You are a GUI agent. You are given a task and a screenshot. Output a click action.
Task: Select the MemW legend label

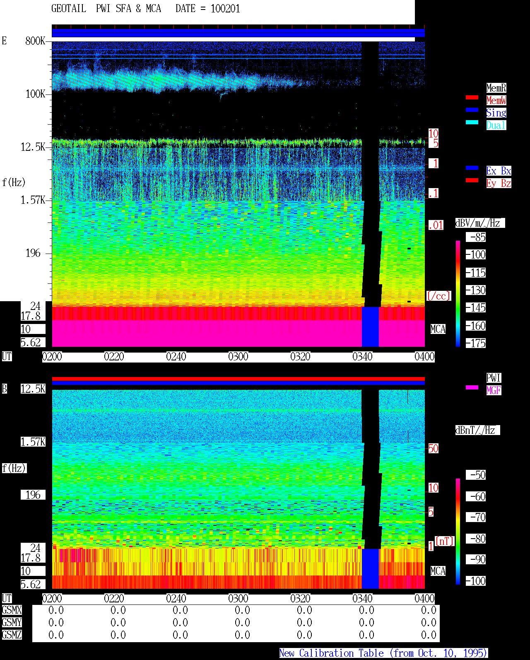click(496, 100)
